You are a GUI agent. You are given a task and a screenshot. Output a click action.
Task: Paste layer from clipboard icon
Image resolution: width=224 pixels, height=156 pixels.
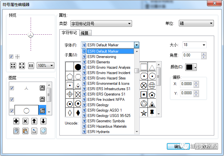25,131
